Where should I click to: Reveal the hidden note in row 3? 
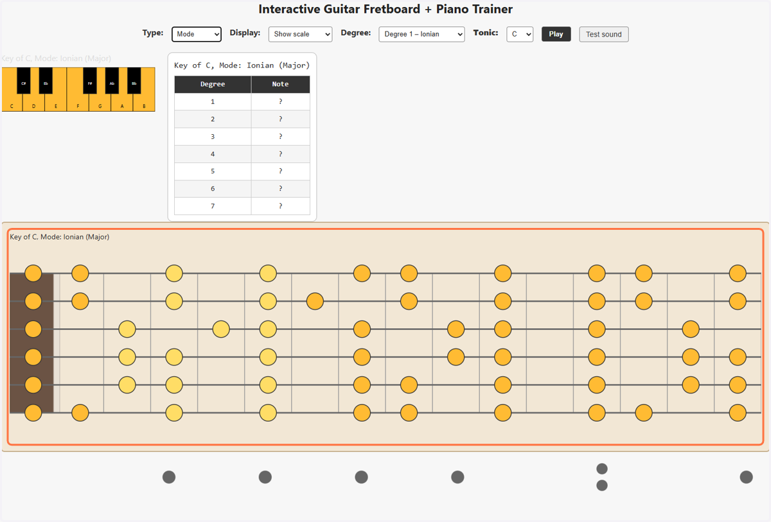[x=281, y=136]
